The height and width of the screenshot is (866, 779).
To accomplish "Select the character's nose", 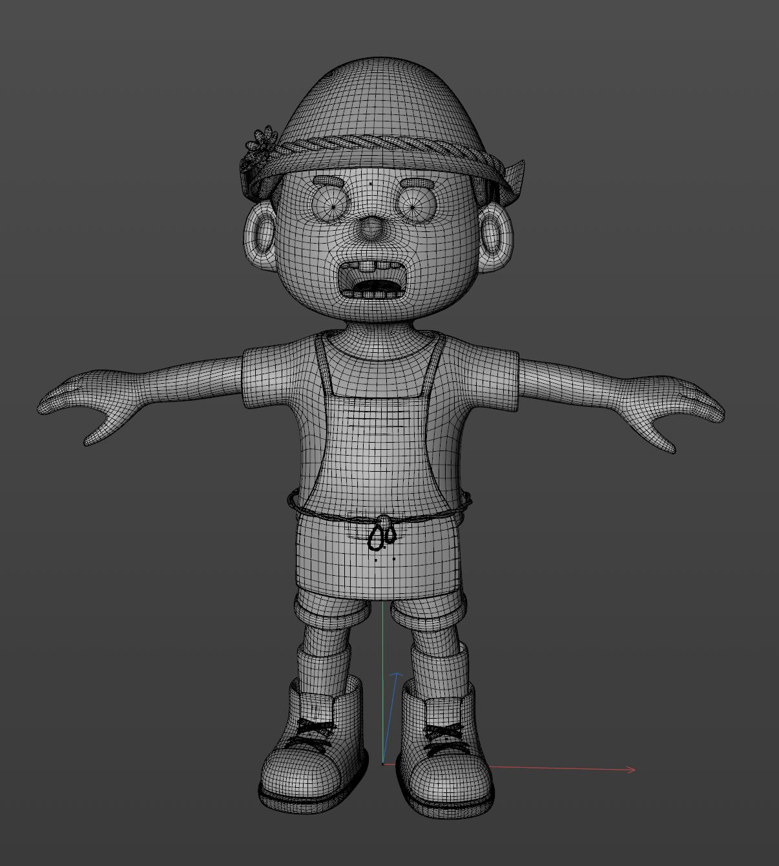I will click(x=369, y=229).
